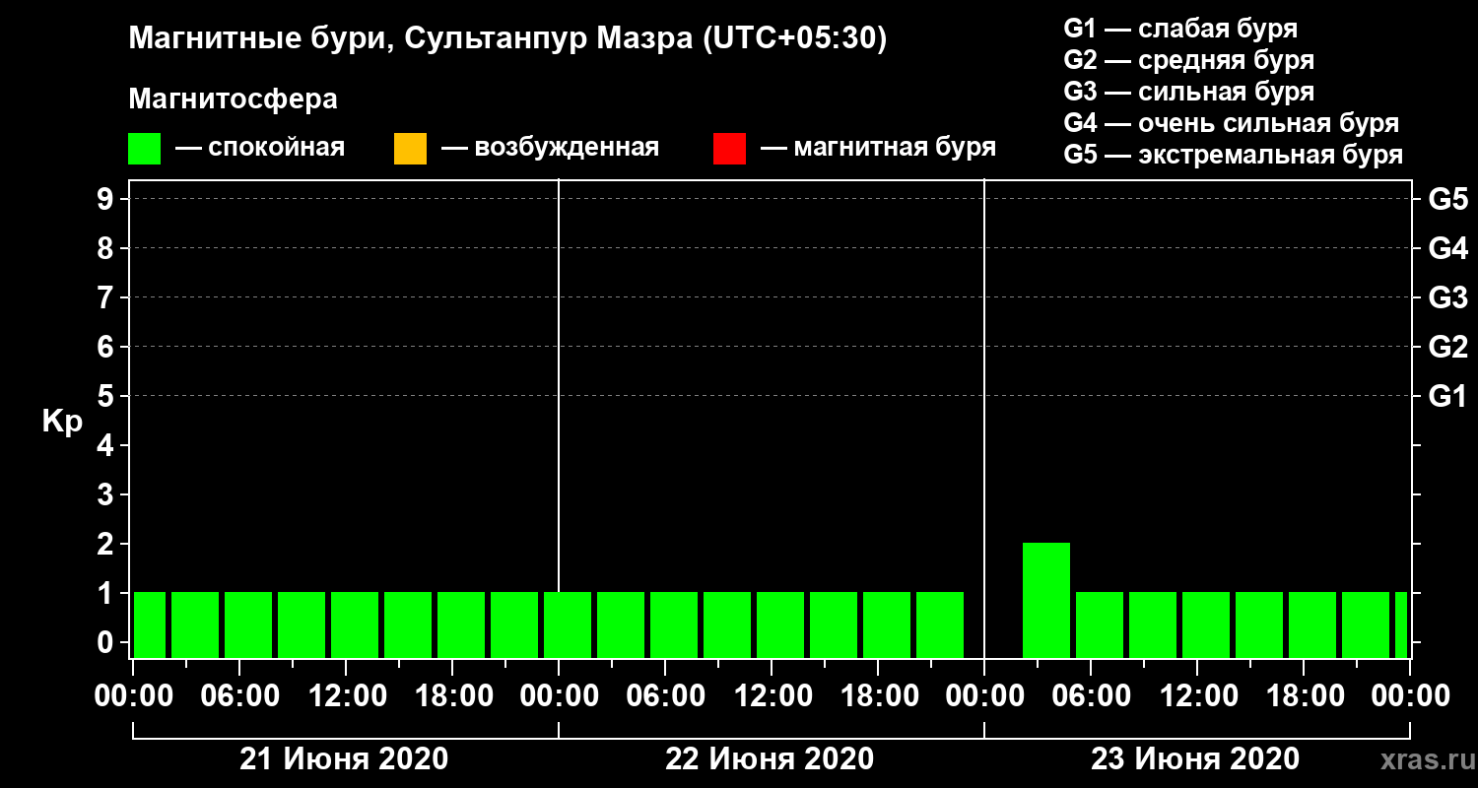Click the '22 Июня 2020' date label
Viewport: 1478px width, 788px height.
click(x=770, y=759)
